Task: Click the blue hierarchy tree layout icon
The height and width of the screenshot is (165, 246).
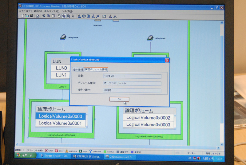Action: pyautogui.click(x=93, y=16)
